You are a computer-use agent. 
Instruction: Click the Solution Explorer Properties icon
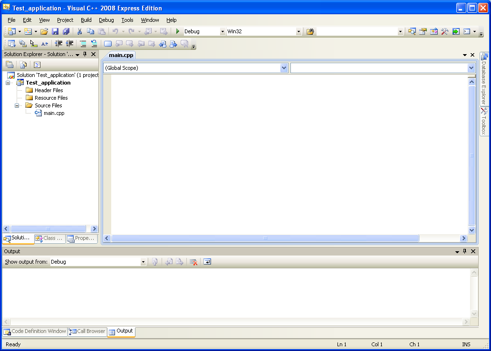(x=10, y=65)
